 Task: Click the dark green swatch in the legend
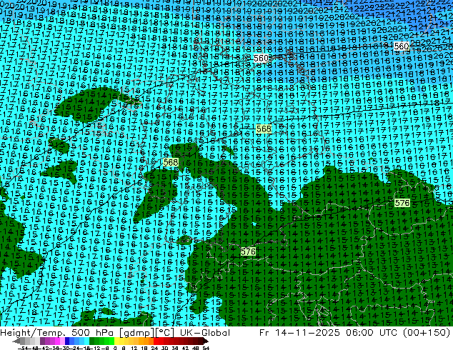point(92,341)
